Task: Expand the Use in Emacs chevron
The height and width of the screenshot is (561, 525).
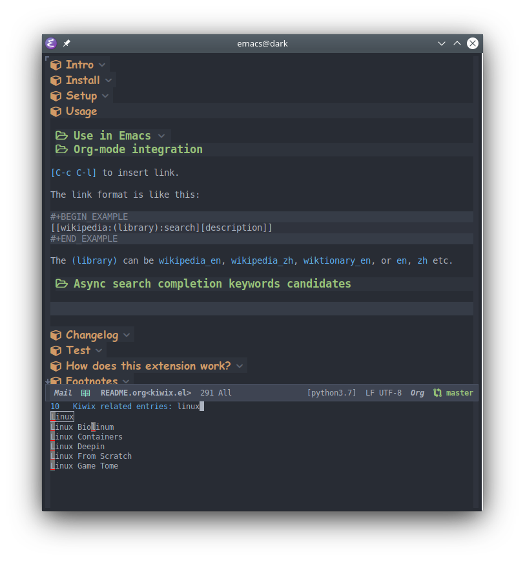Action: (x=161, y=136)
